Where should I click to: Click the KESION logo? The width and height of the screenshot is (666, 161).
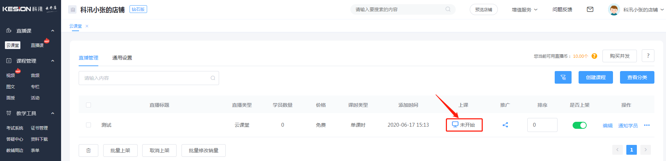coord(29,9)
